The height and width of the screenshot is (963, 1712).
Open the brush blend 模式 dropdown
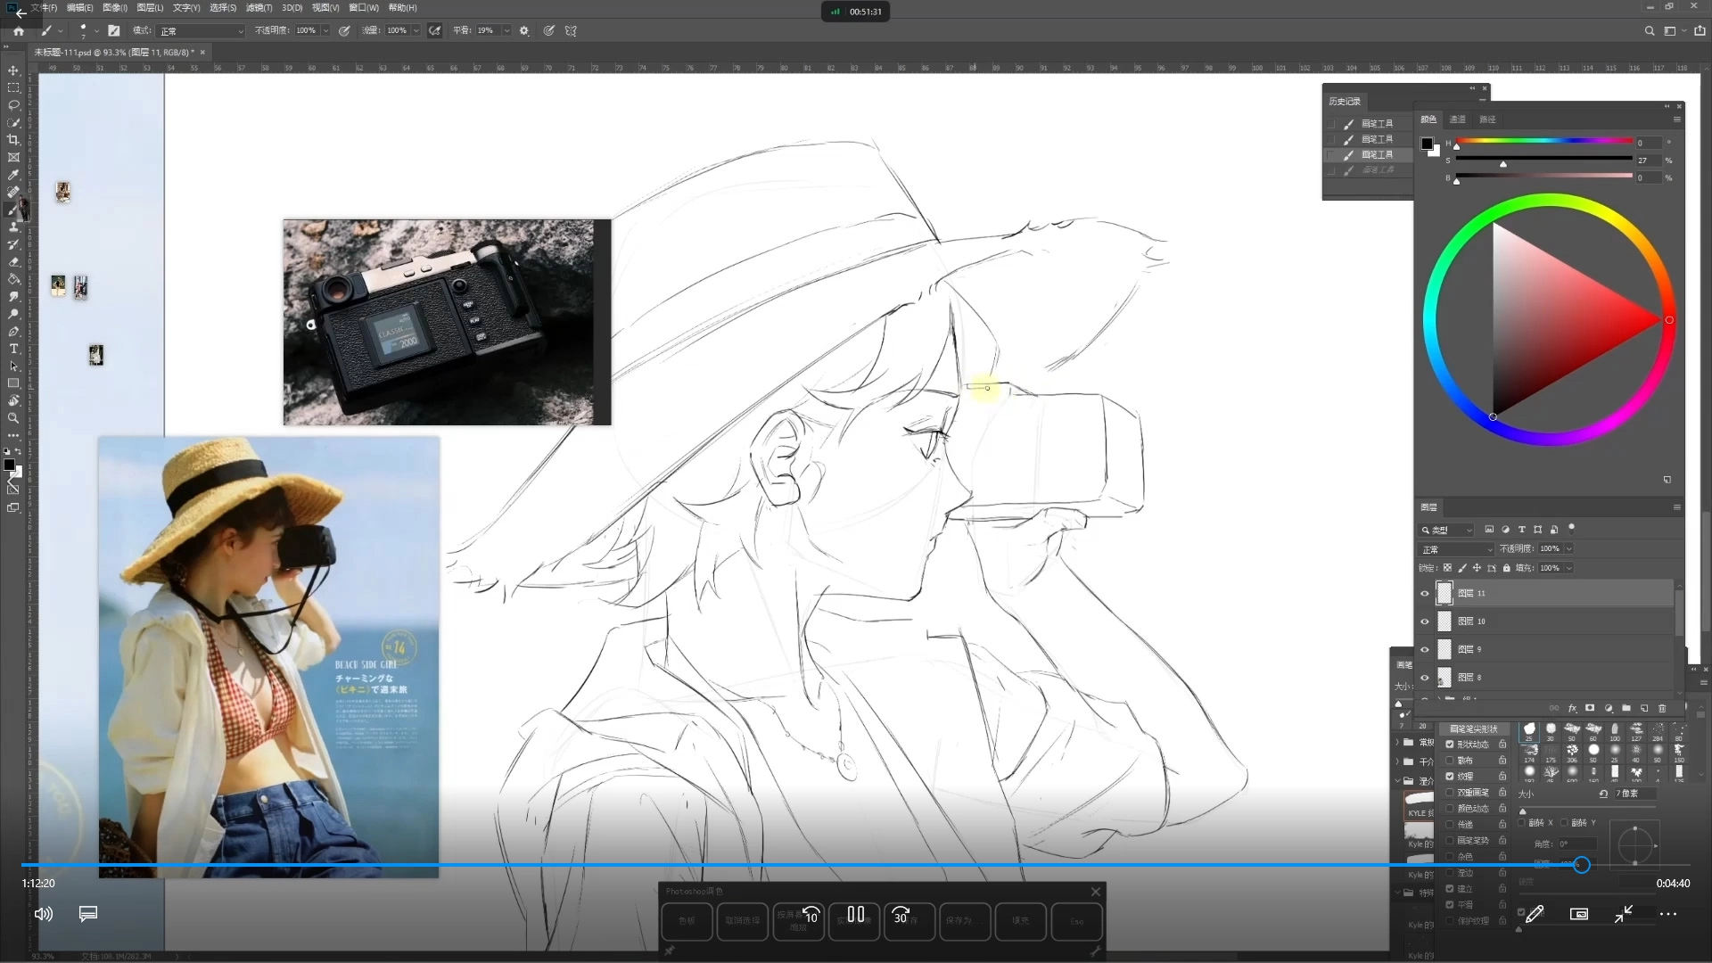202,31
